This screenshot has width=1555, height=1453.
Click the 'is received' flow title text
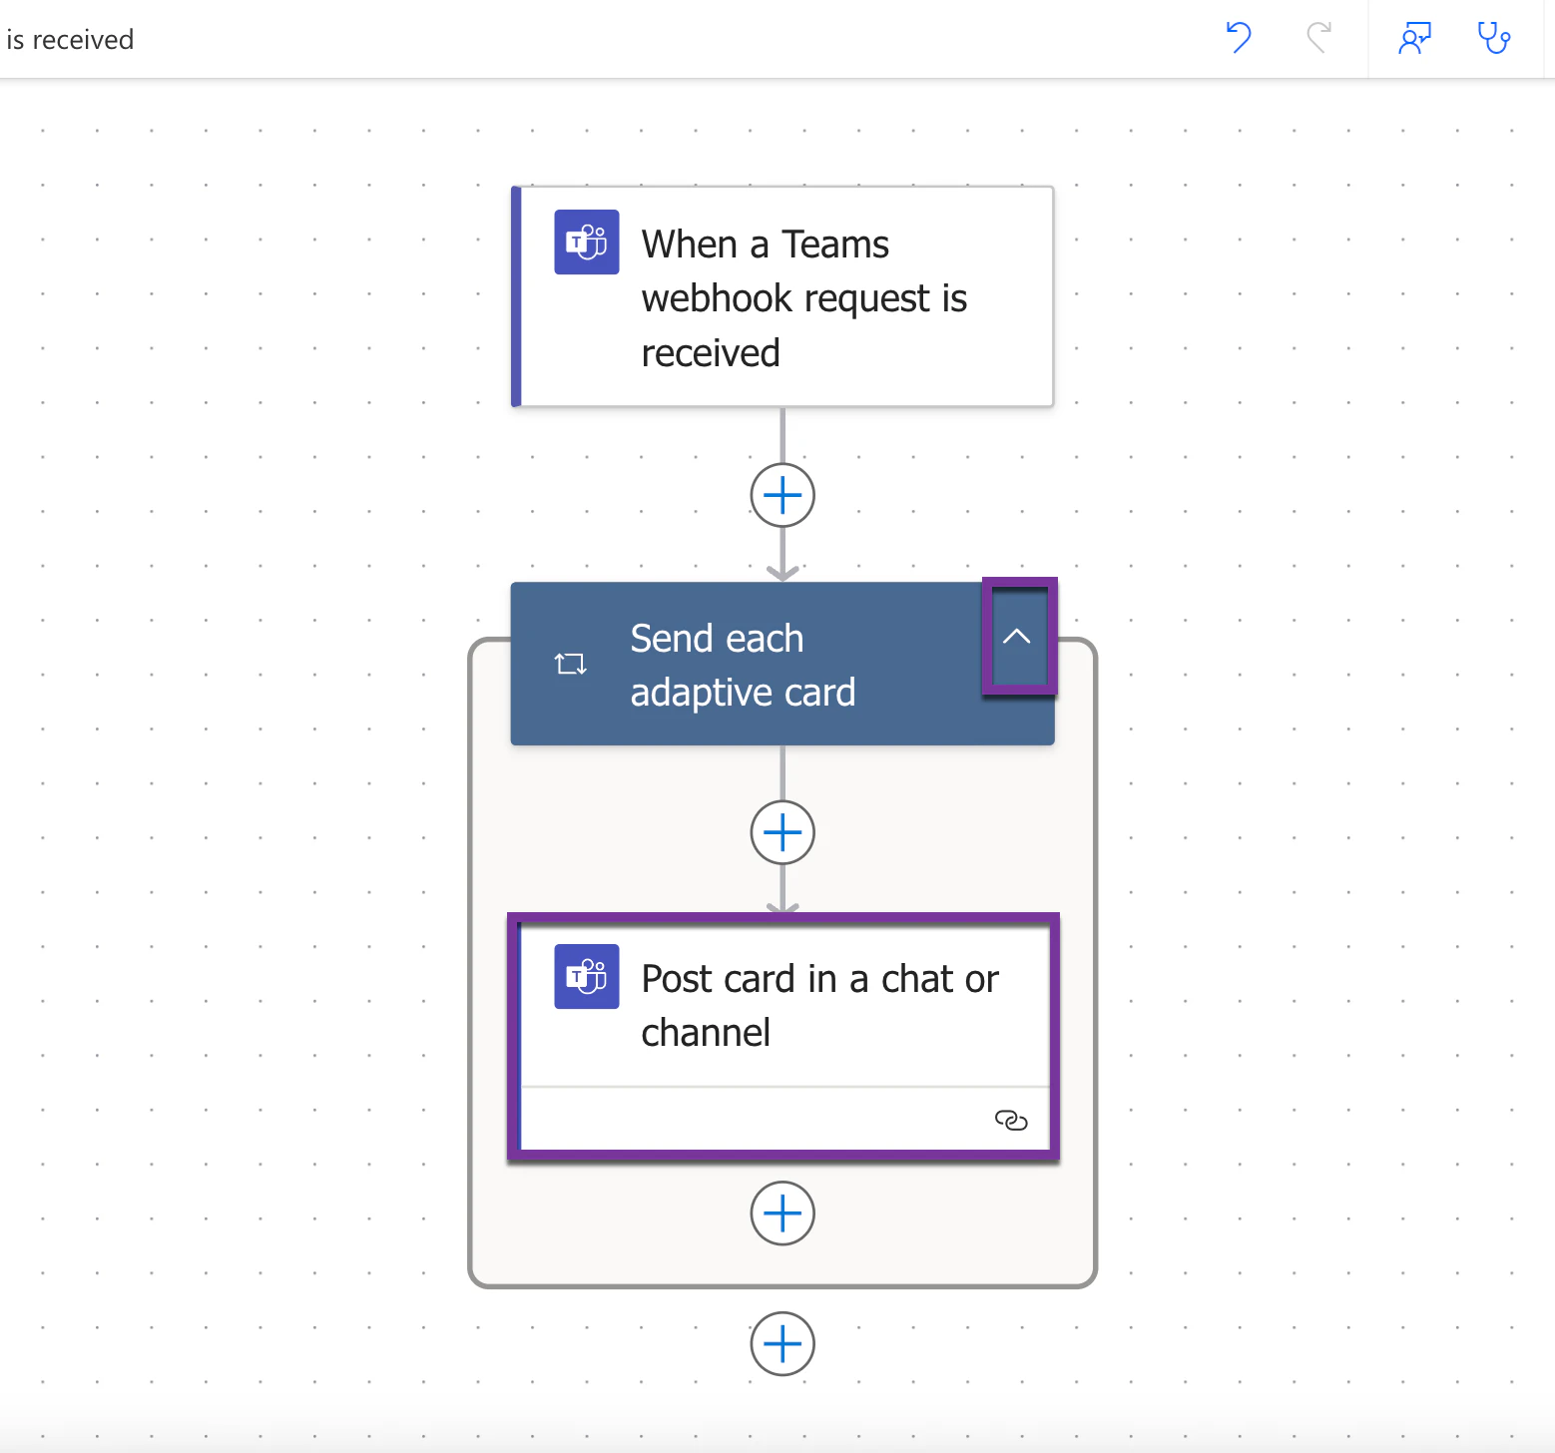tap(70, 40)
